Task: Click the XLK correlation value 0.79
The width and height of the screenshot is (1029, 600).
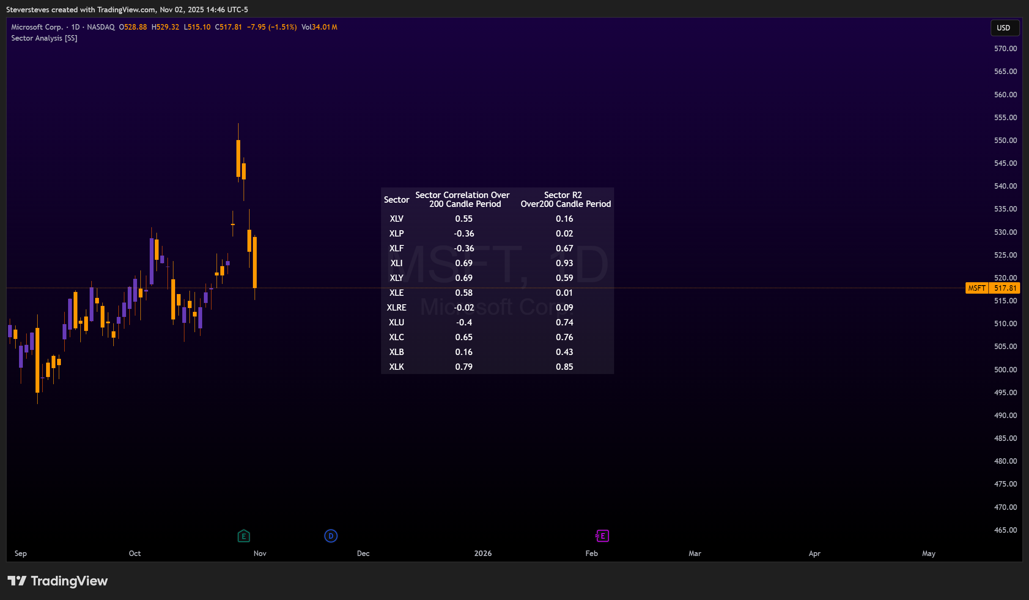Action: tap(464, 367)
